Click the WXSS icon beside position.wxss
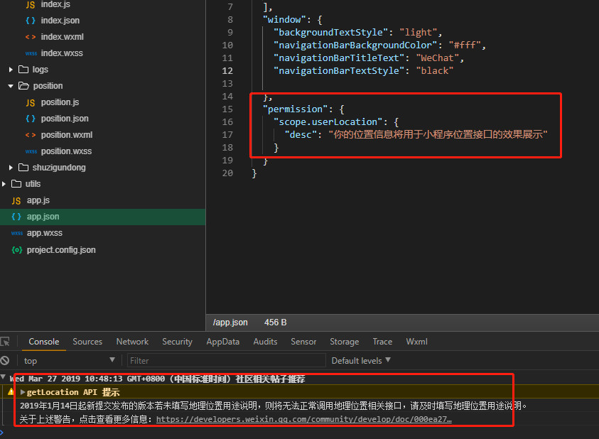The height and width of the screenshot is (439, 599). pos(31,152)
